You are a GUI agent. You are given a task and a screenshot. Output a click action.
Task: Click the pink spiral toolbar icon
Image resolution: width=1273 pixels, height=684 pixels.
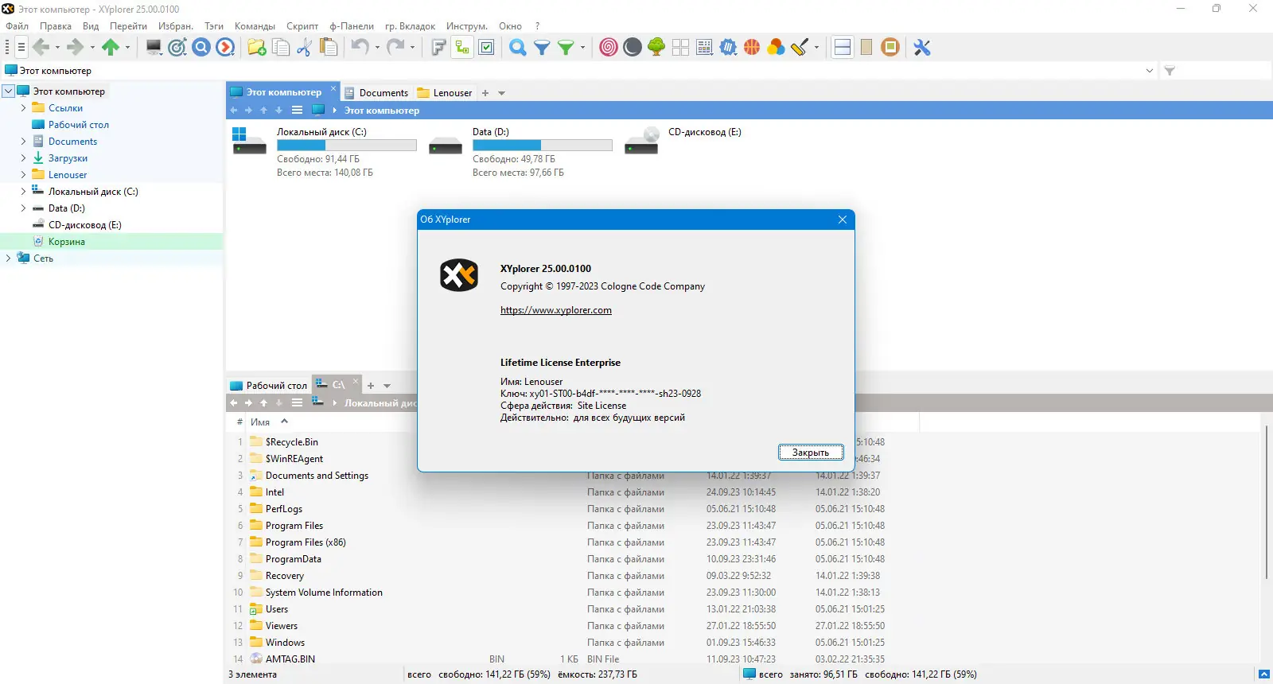click(609, 48)
